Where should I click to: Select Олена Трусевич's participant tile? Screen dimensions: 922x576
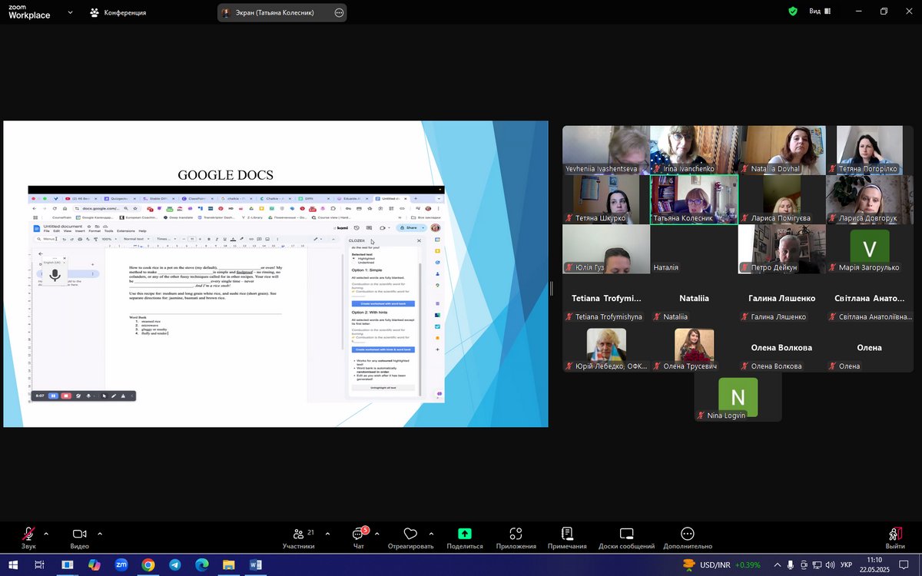pyautogui.click(x=694, y=348)
